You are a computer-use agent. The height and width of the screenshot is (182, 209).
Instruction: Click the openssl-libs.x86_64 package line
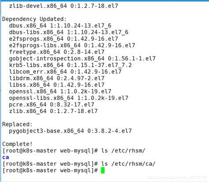(x=69, y=98)
